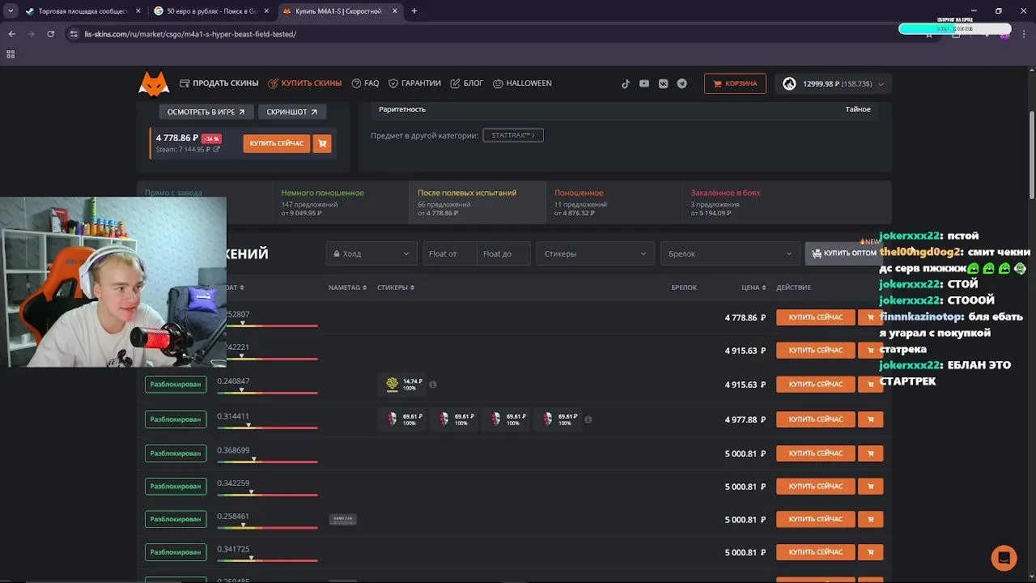Click the Скриншот button

coord(292,112)
